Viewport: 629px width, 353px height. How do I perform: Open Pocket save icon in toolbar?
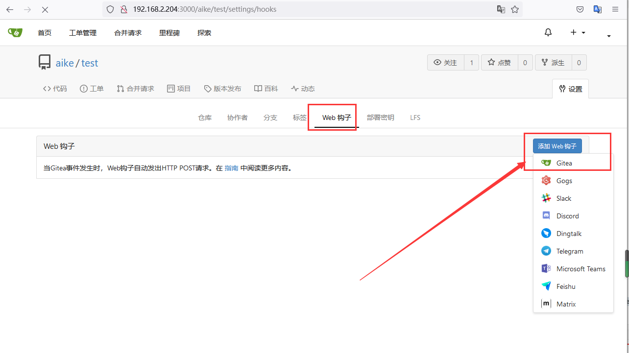click(580, 9)
